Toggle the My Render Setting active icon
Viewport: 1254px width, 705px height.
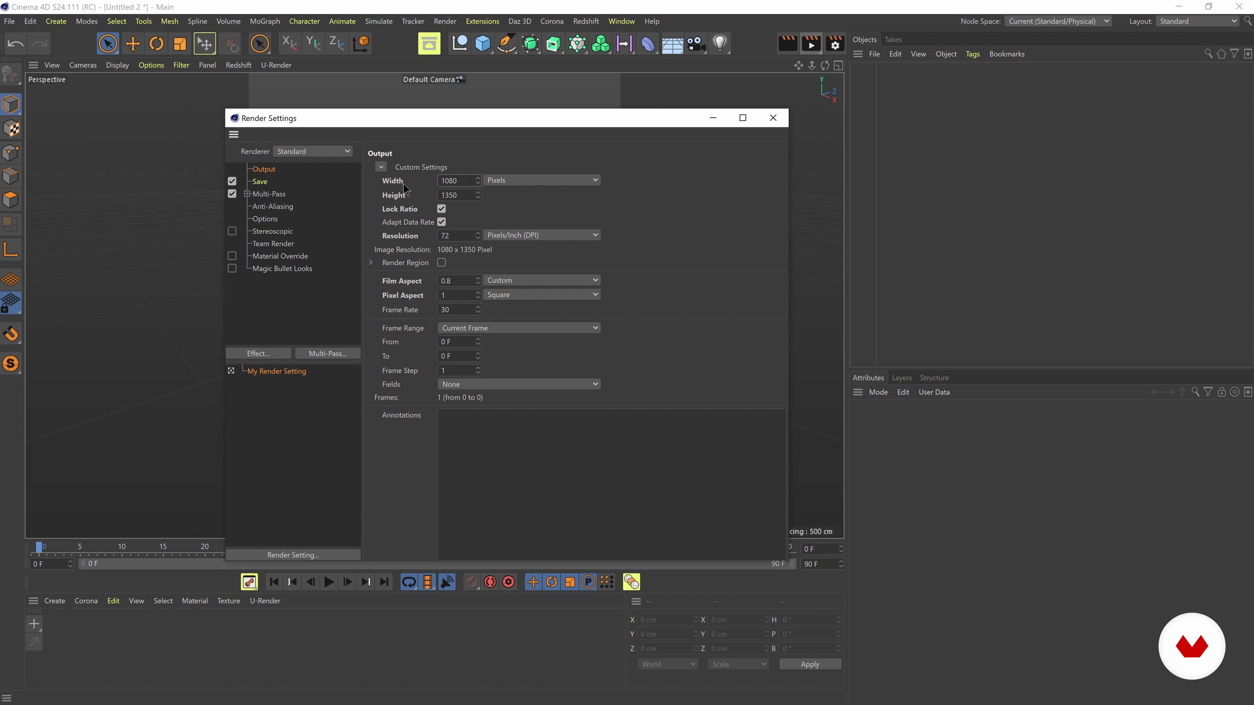231,371
